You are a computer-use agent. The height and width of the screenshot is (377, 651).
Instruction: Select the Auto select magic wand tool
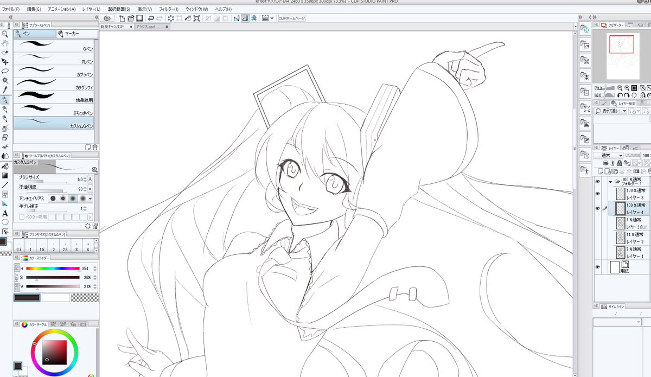pyautogui.click(x=5, y=80)
